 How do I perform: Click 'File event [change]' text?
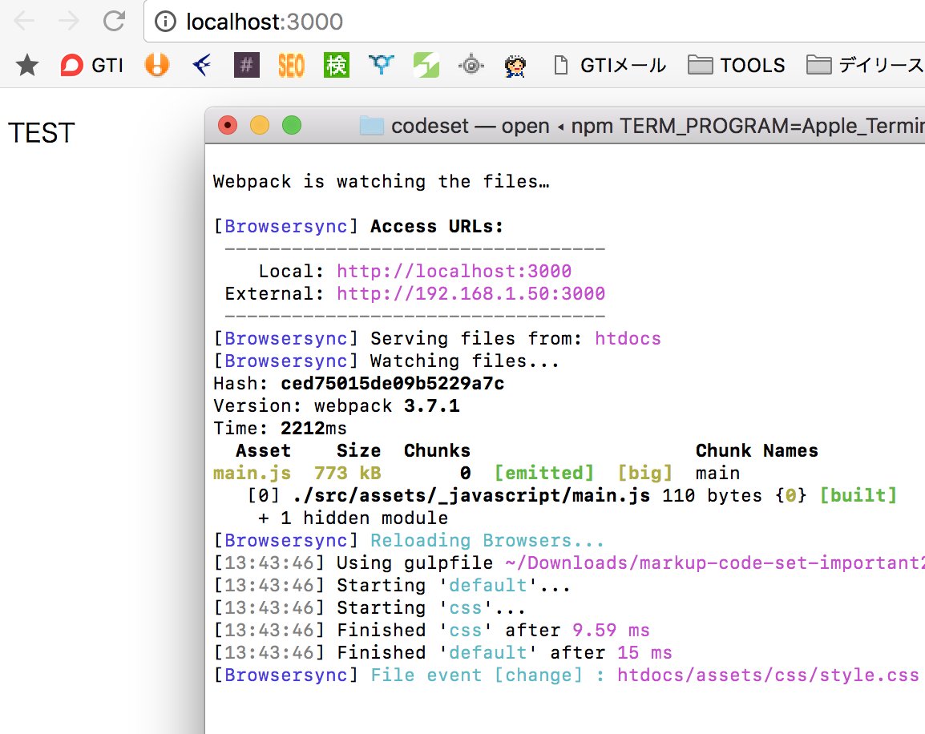tap(477, 675)
